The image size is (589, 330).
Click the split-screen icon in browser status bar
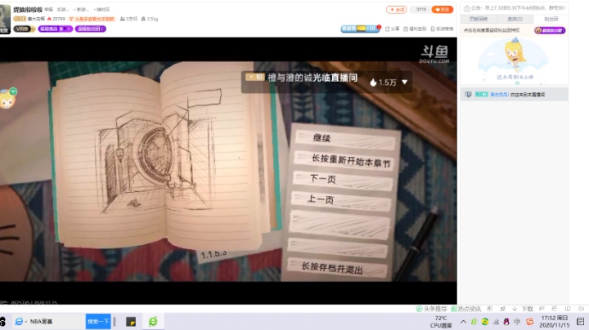click(568, 309)
